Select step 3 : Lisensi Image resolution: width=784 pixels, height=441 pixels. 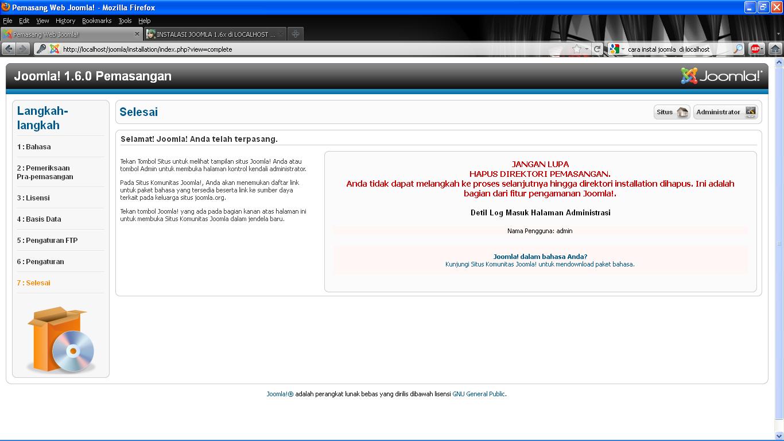(33, 198)
